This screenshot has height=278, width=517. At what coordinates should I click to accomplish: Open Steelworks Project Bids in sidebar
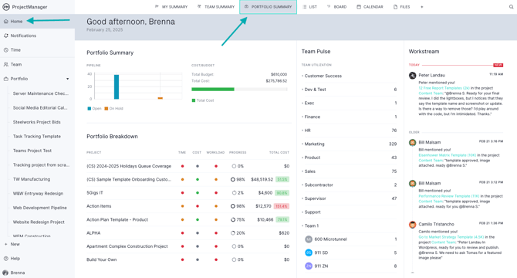pyautogui.click(x=36, y=122)
